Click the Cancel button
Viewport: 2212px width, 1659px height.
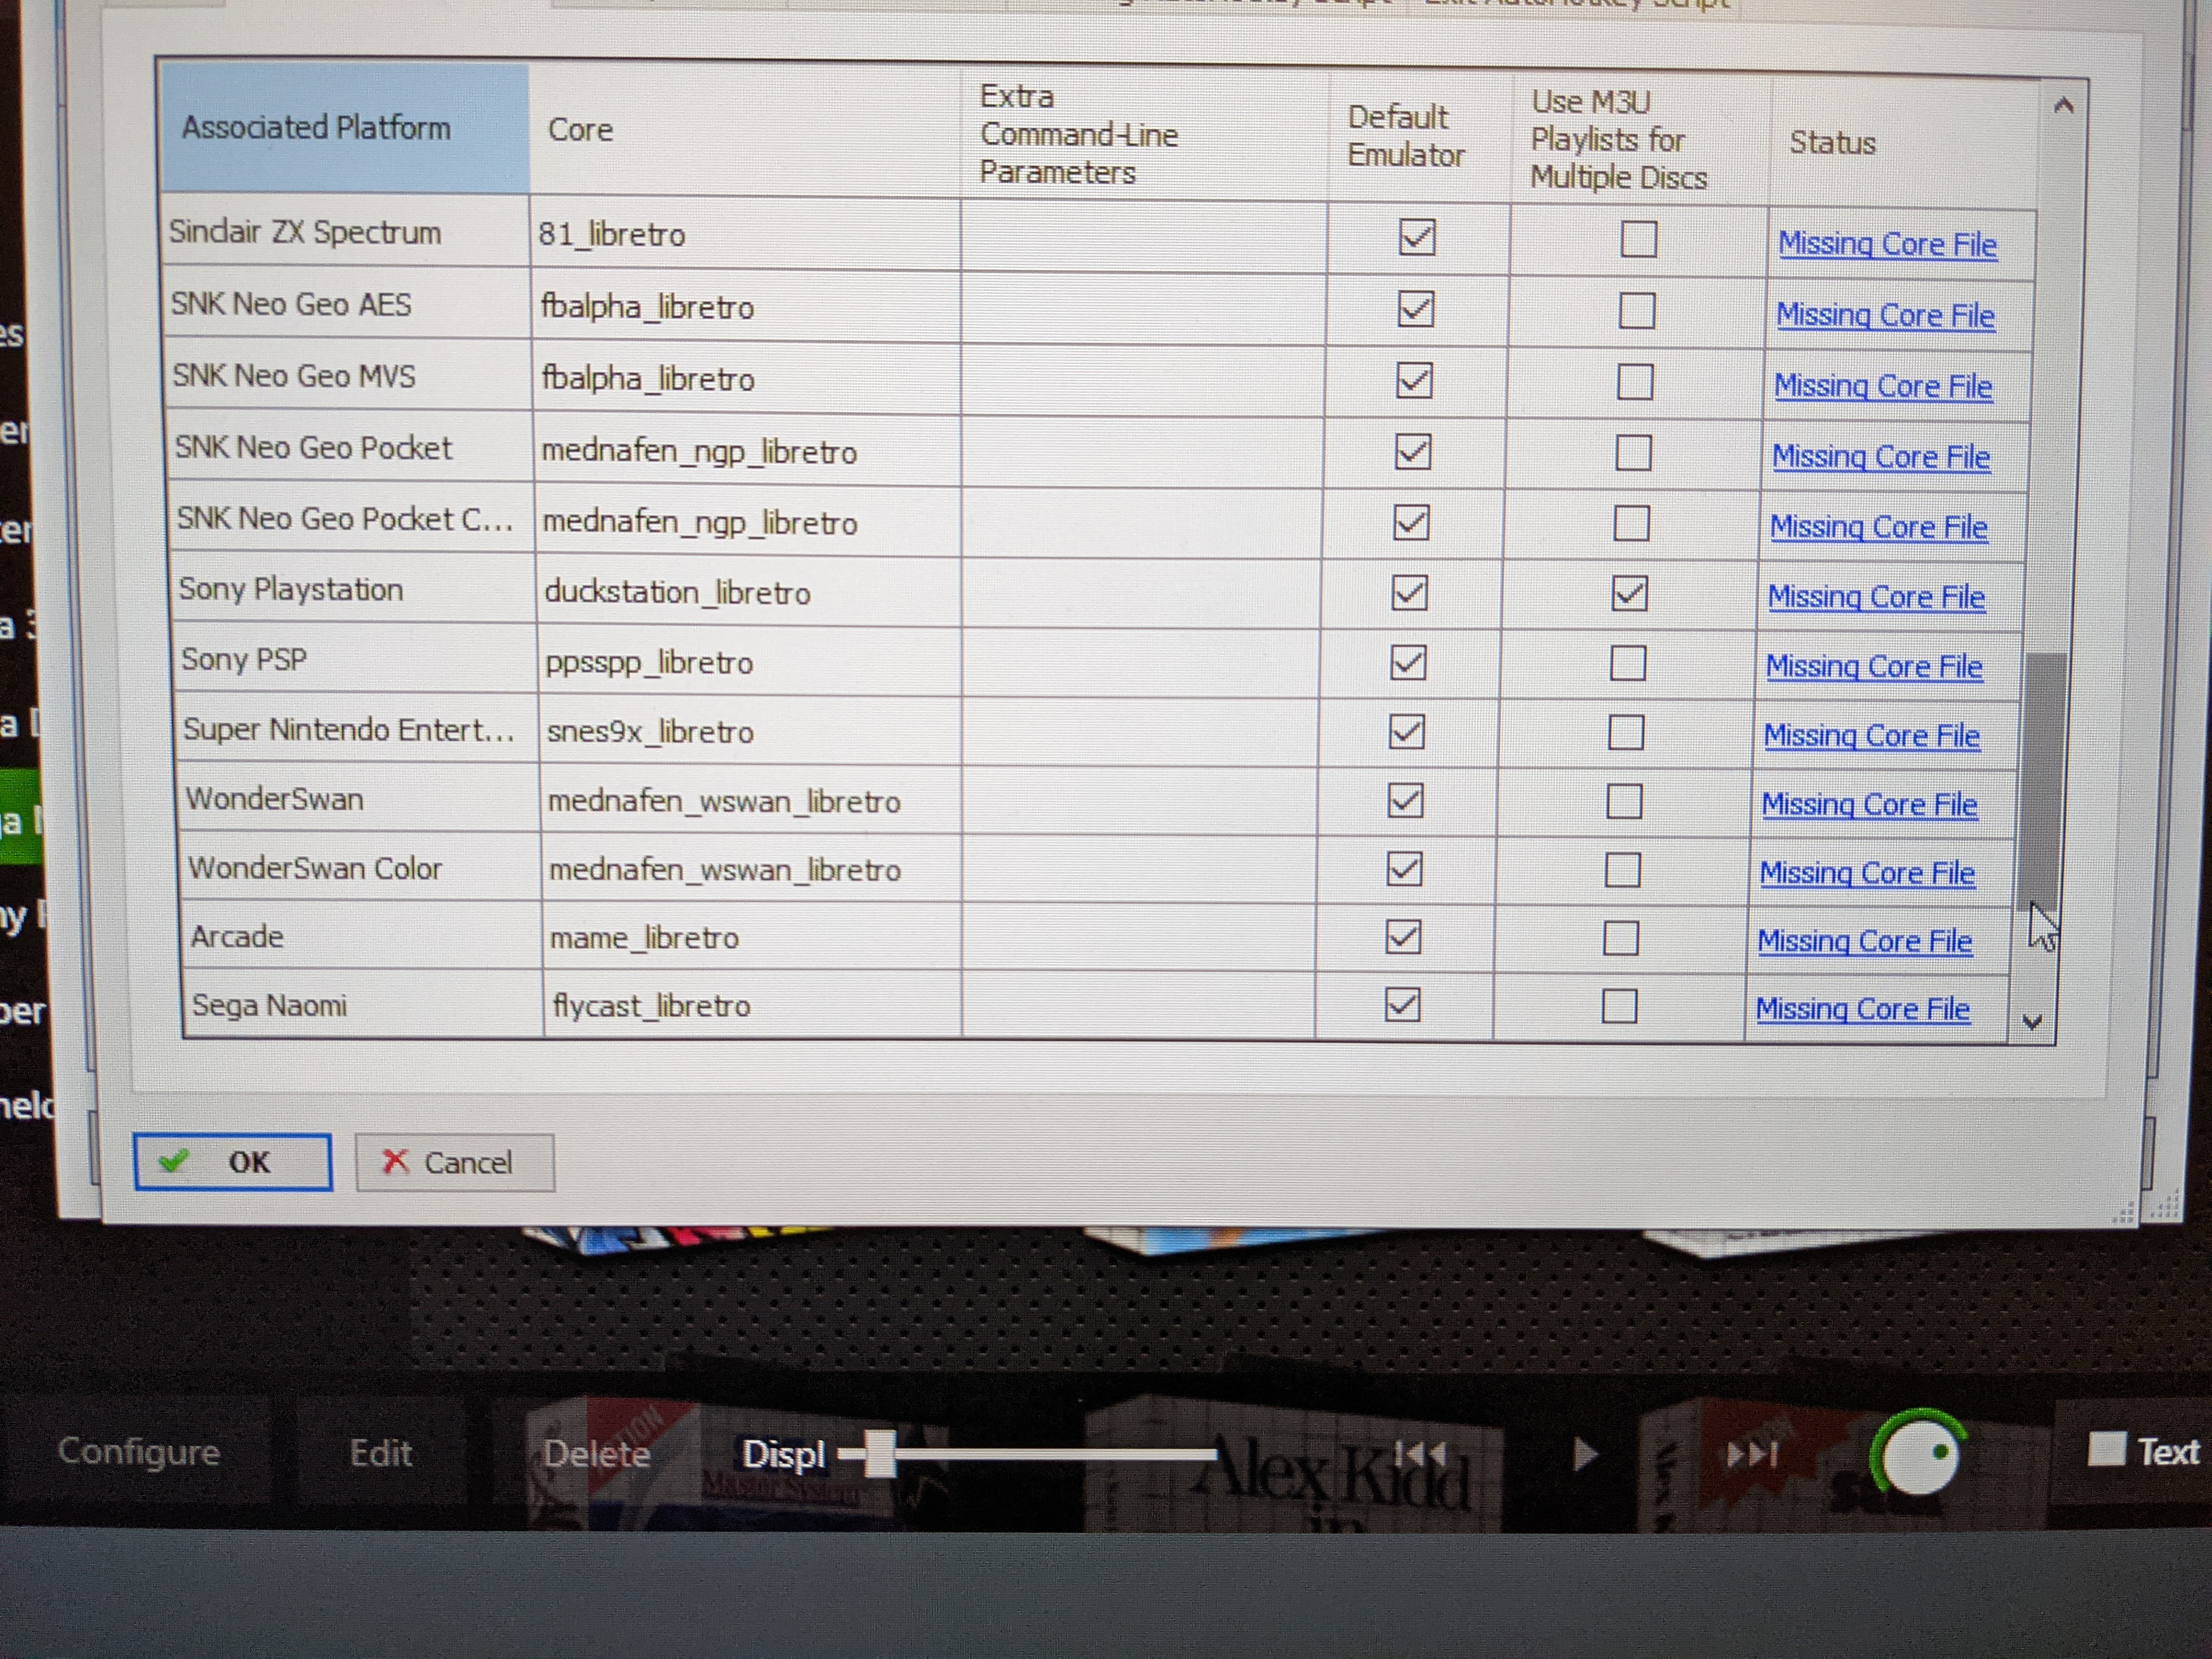point(455,1162)
